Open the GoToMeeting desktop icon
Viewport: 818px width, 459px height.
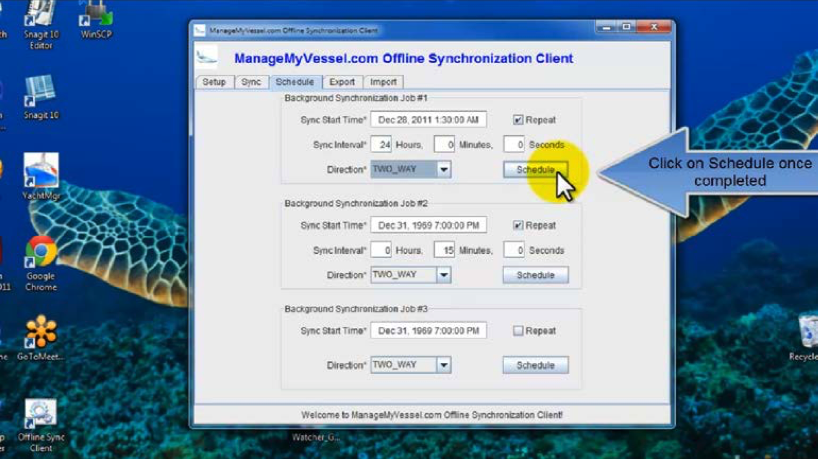point(41,338)
